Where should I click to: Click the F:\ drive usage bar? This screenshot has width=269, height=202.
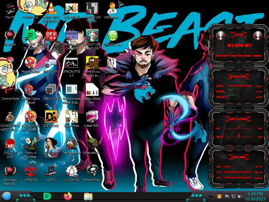tap(237, 172)
